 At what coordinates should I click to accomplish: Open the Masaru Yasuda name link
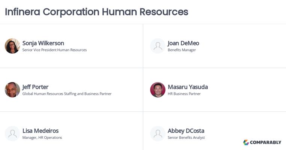pos(188,87)
